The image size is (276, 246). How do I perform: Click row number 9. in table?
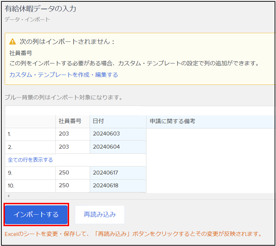(30, 173)
